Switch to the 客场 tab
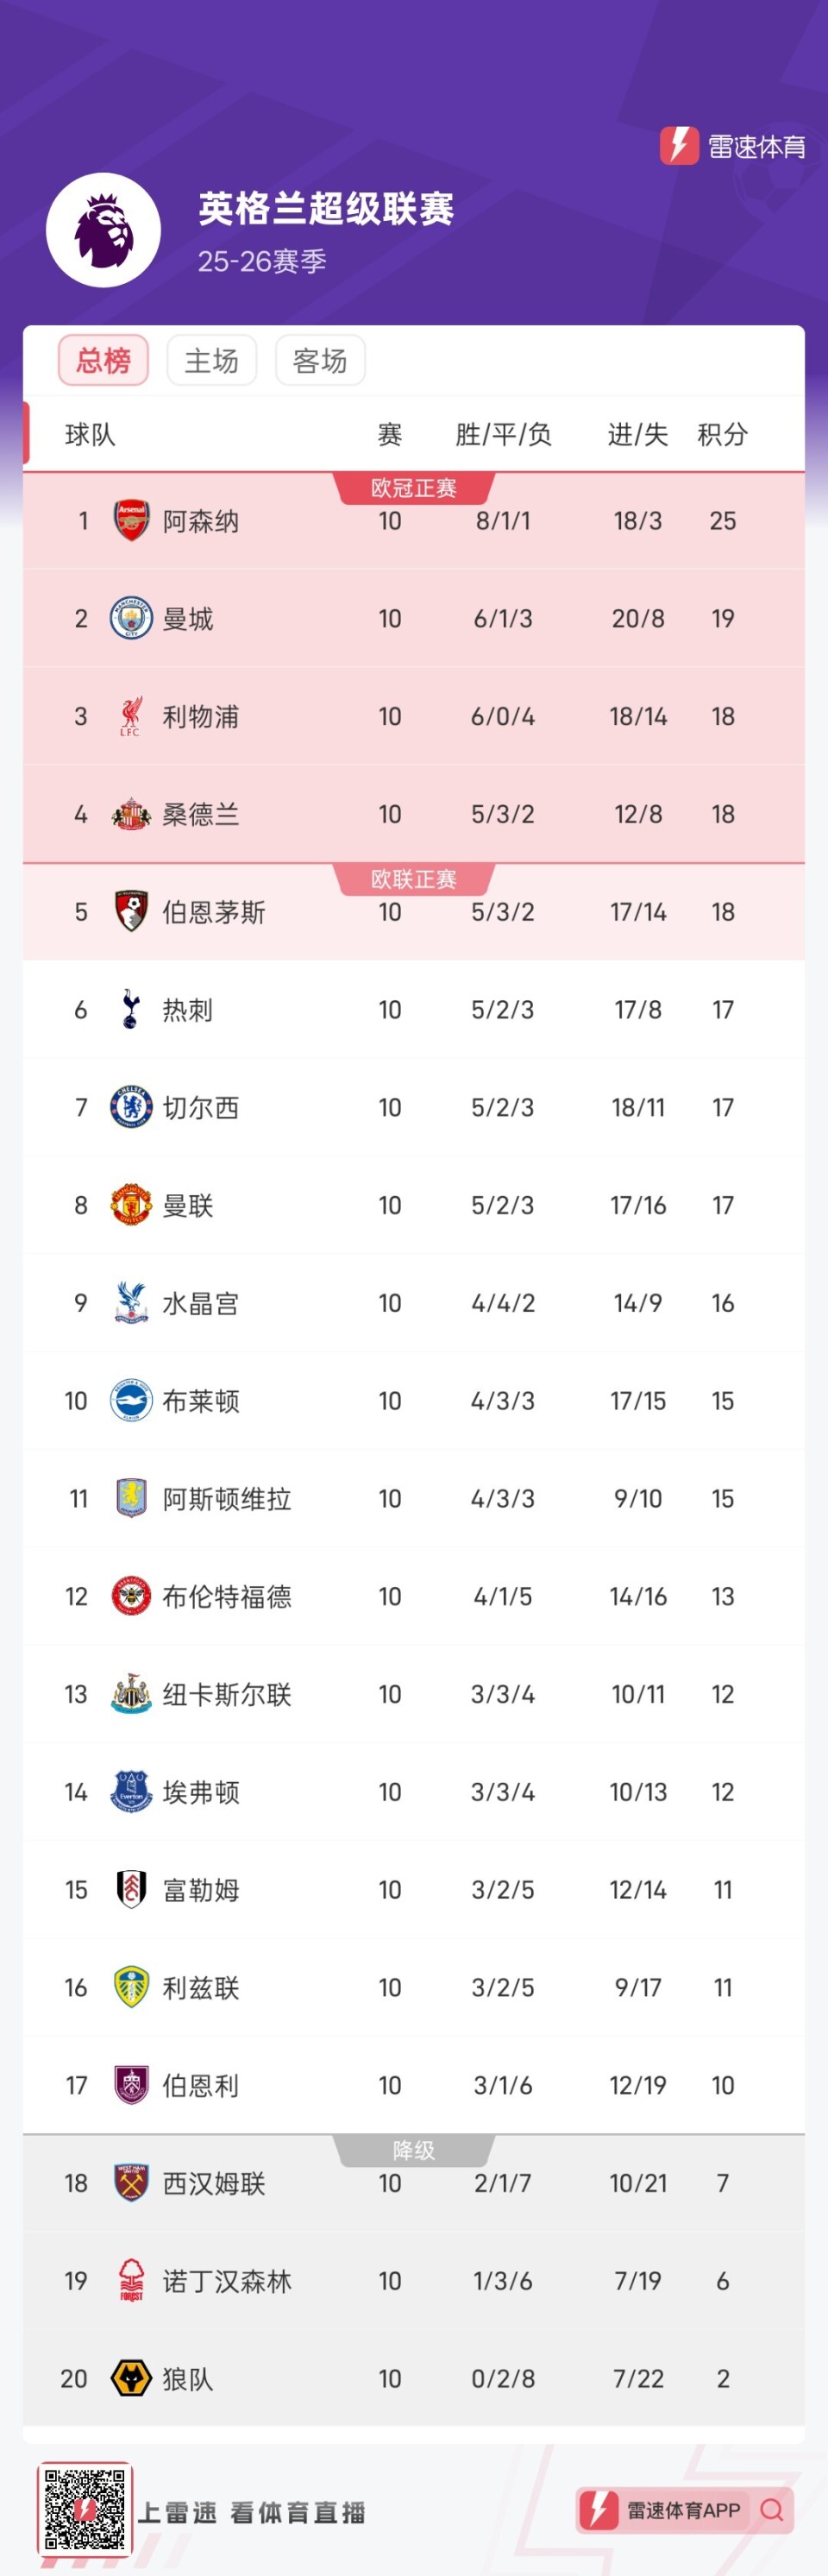The width and height of the screenshot is (828, 2576). coord(320,360)
